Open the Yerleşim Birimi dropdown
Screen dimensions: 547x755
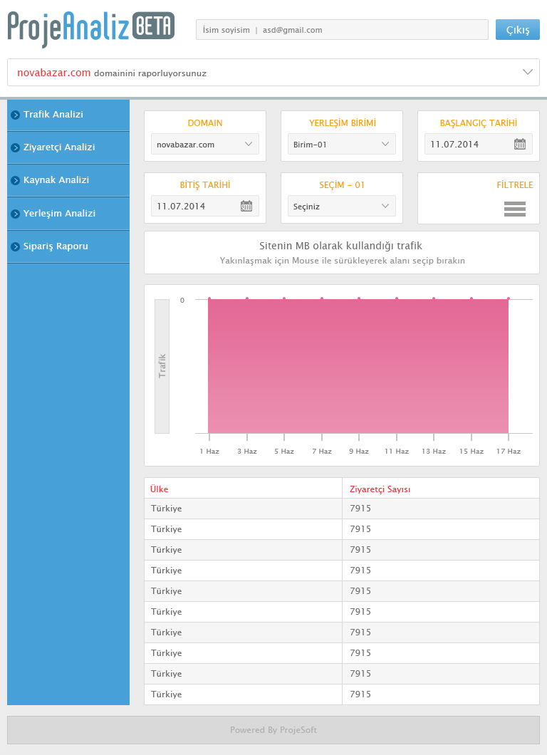point(342,145)
